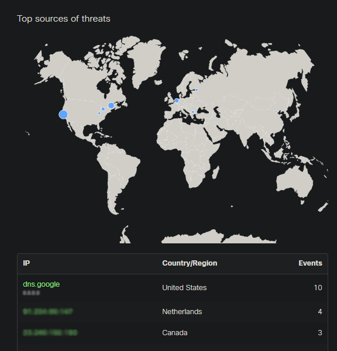Click the Netherlands threat marker on map
This screenshot has height=351, width=337.
177,101
